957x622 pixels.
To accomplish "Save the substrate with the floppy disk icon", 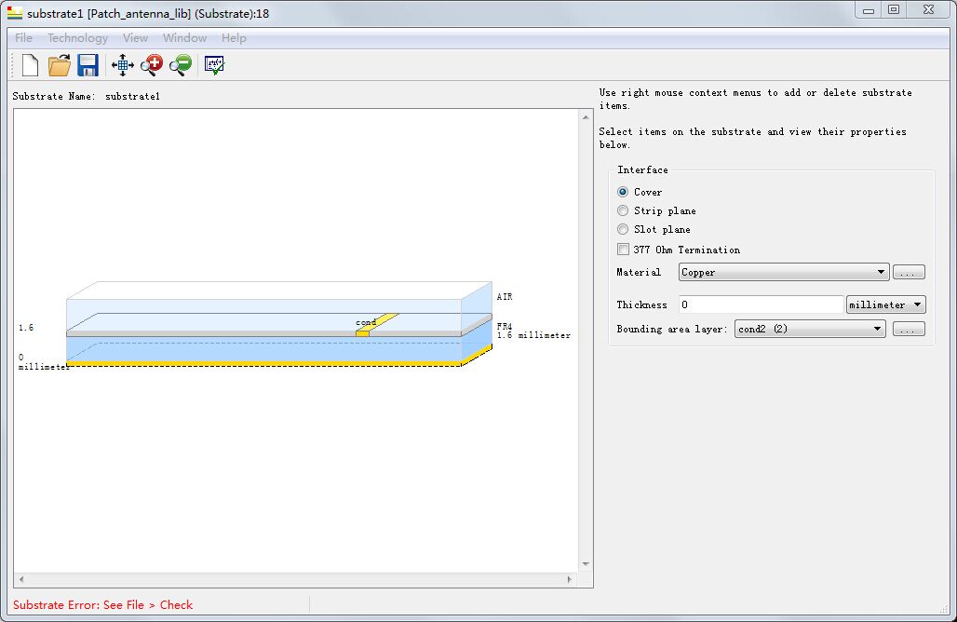I will coord(88,64).
